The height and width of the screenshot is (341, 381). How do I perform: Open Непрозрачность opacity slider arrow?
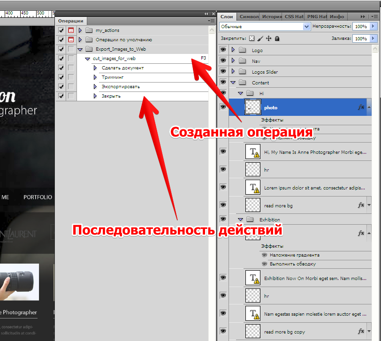(x=373, y=26)
